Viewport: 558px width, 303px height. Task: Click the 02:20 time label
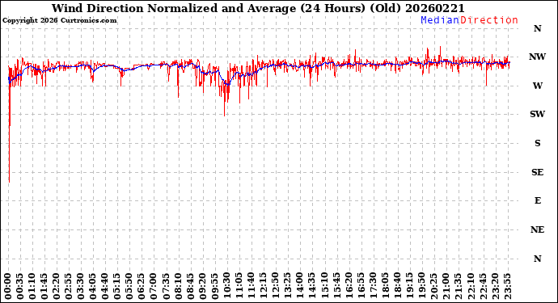[57, 286]
